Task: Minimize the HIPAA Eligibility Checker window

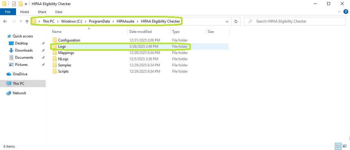Action: pyautogui.click(x=315, y=4)
